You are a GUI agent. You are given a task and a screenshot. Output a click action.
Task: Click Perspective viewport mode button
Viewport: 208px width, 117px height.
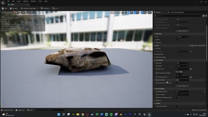[9, 13]
